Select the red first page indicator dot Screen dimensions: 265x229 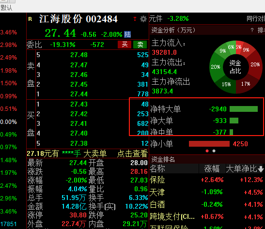[207, 151]
